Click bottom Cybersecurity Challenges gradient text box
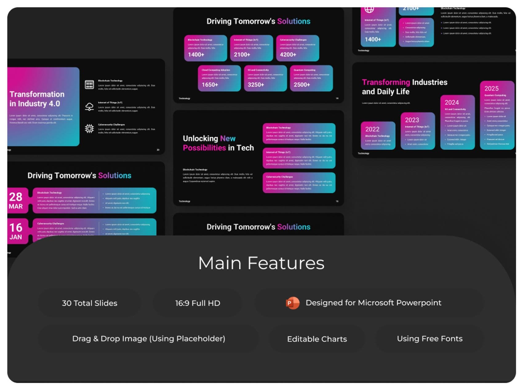Image resolution: width=523 pixels, height=392 pixels. 299,183
